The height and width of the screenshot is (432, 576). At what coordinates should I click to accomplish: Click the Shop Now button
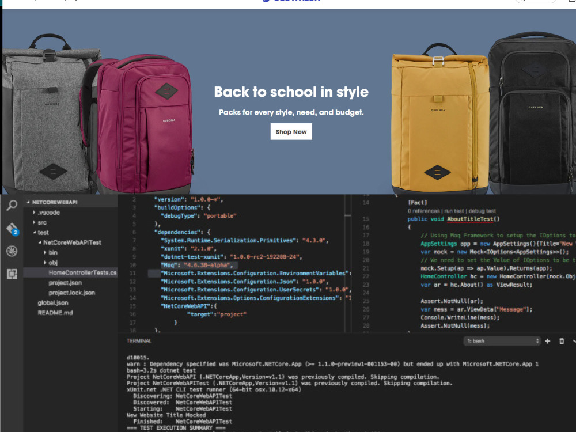point(291,131)
